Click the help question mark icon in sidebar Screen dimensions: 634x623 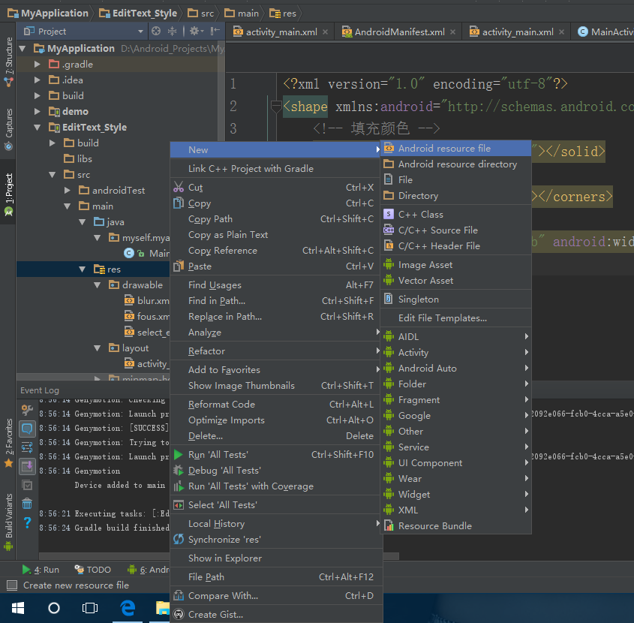[27, 522]
